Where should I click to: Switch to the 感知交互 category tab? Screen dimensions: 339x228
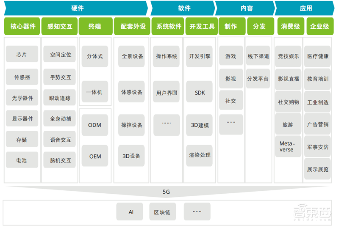60,26
